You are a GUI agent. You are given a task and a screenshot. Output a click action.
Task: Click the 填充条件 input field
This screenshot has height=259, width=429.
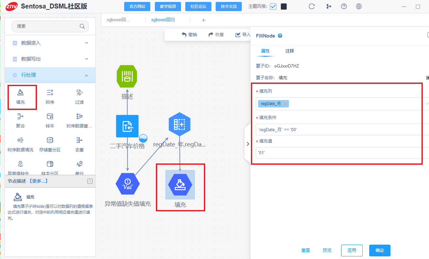pyautogui.click(x=342, y=129)
